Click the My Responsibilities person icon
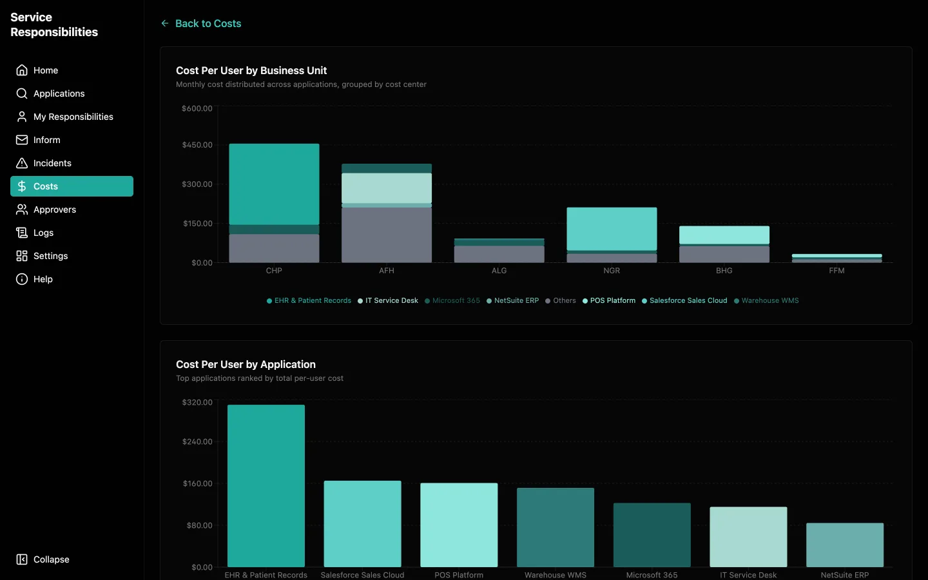This screenshot has width=928, height=580. (22, 117)
